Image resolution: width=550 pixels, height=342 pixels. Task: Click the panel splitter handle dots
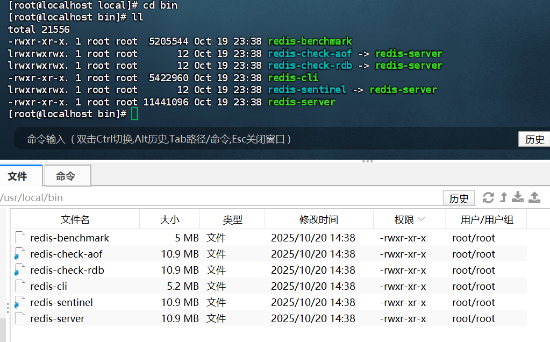point(367,161)
